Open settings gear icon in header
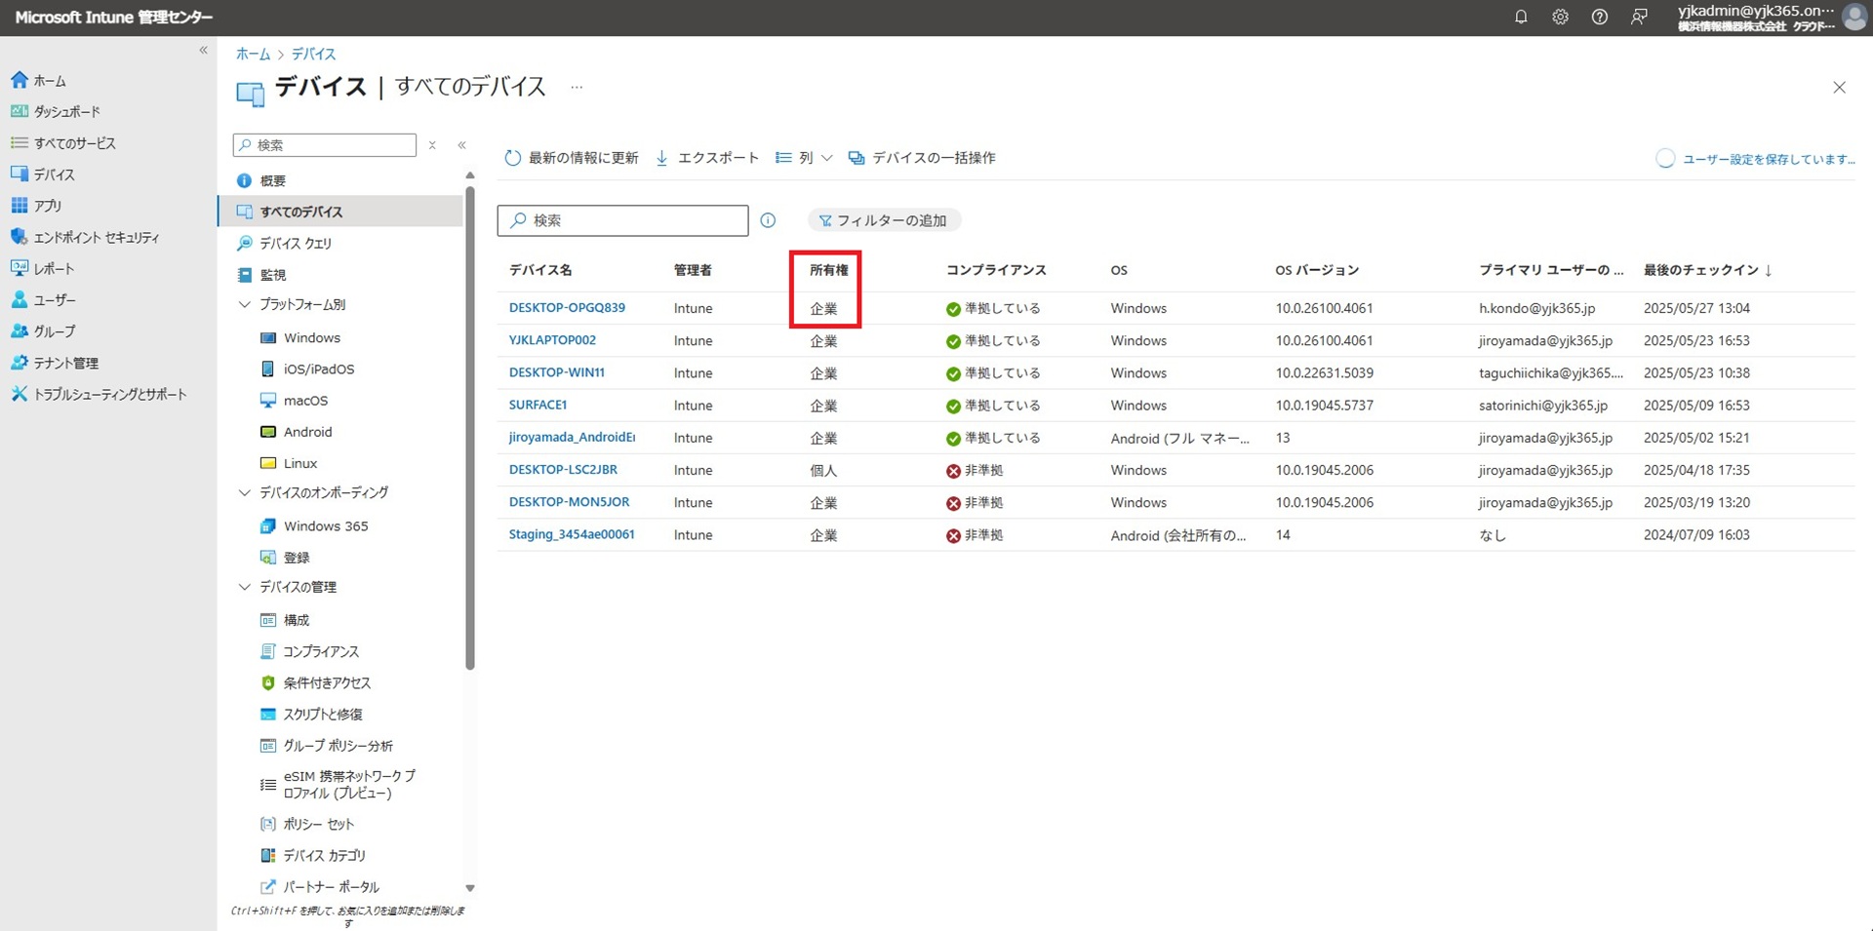The image size is (1873, 931). click(1560, 17)
